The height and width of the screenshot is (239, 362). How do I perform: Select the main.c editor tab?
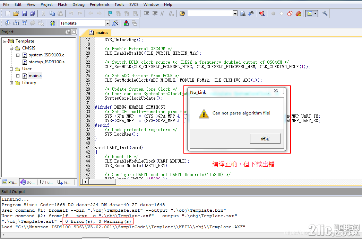pos(99,33)
